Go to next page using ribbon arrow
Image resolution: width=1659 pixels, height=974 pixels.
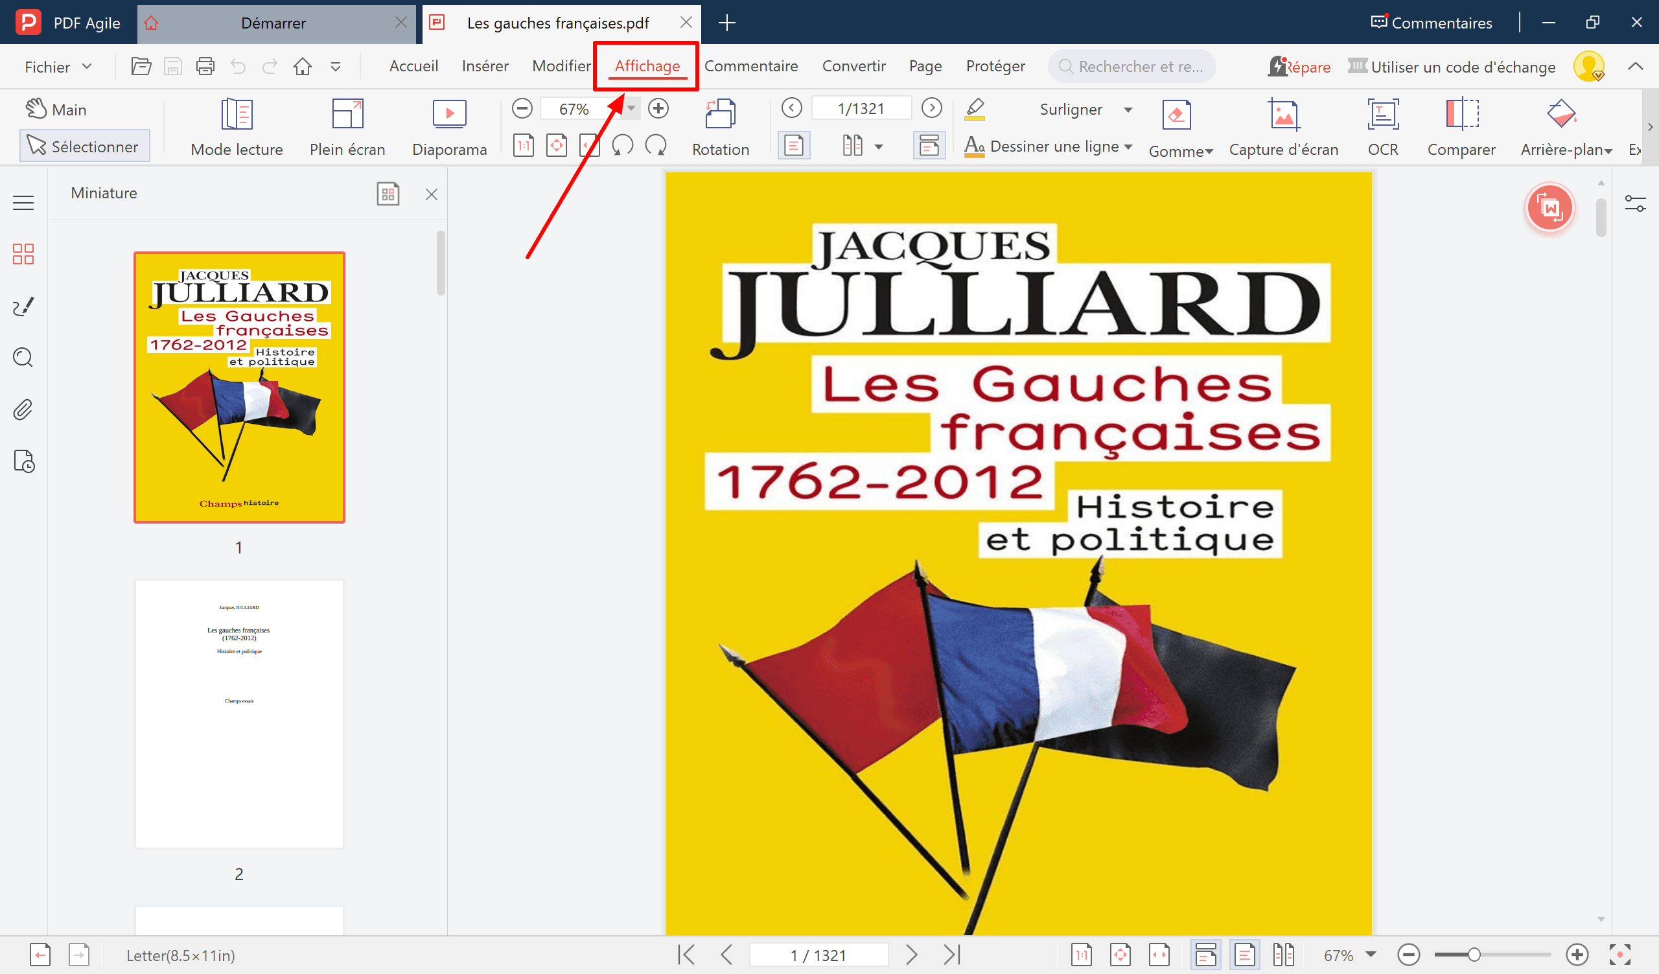[x=931, y=108]
